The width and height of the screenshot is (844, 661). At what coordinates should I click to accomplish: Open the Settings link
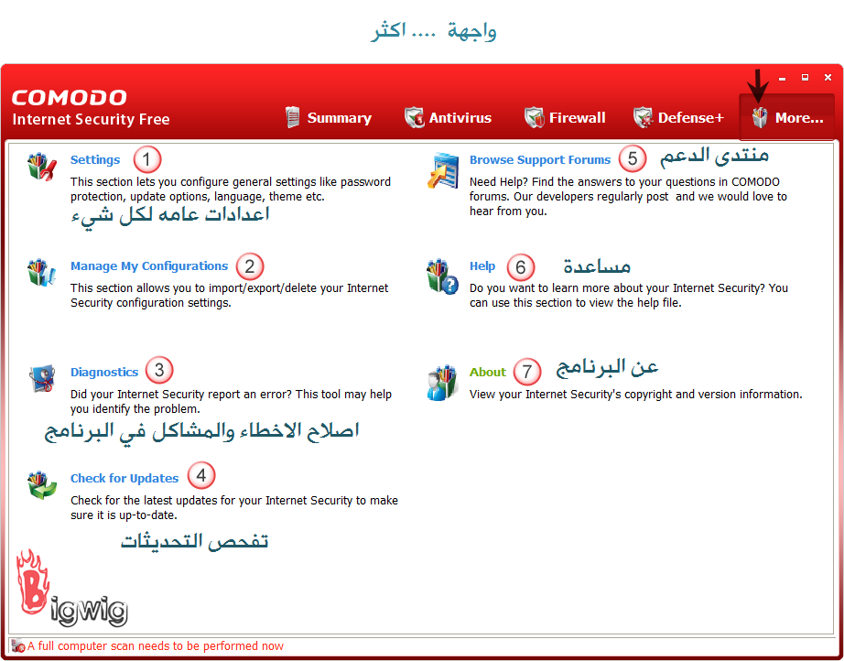[x=95, y=159]
